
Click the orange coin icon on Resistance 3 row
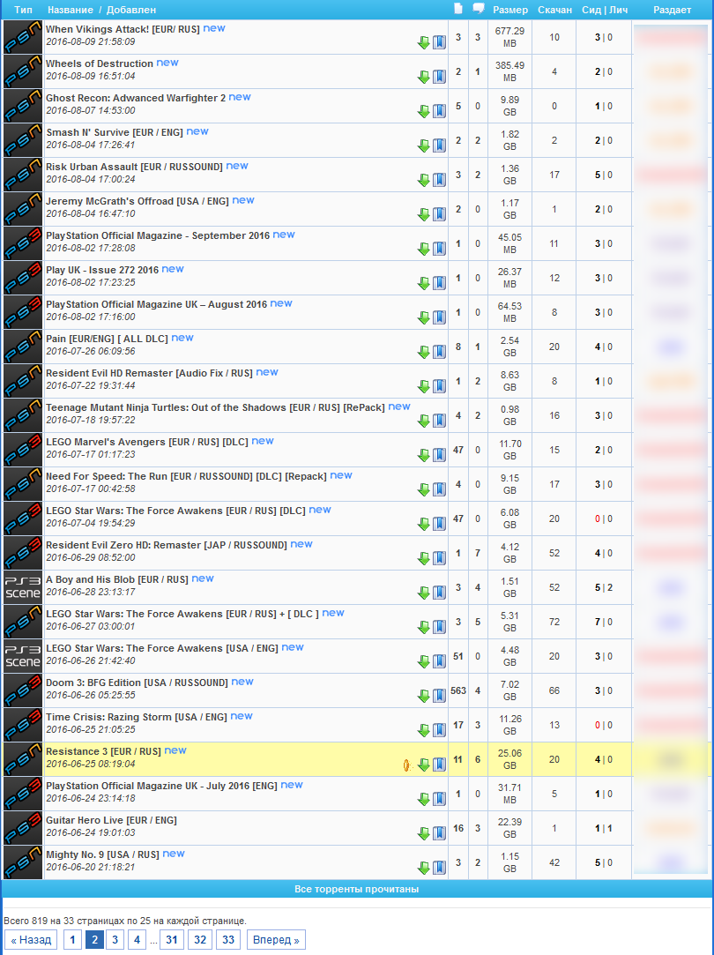click(x=407, y=765)
